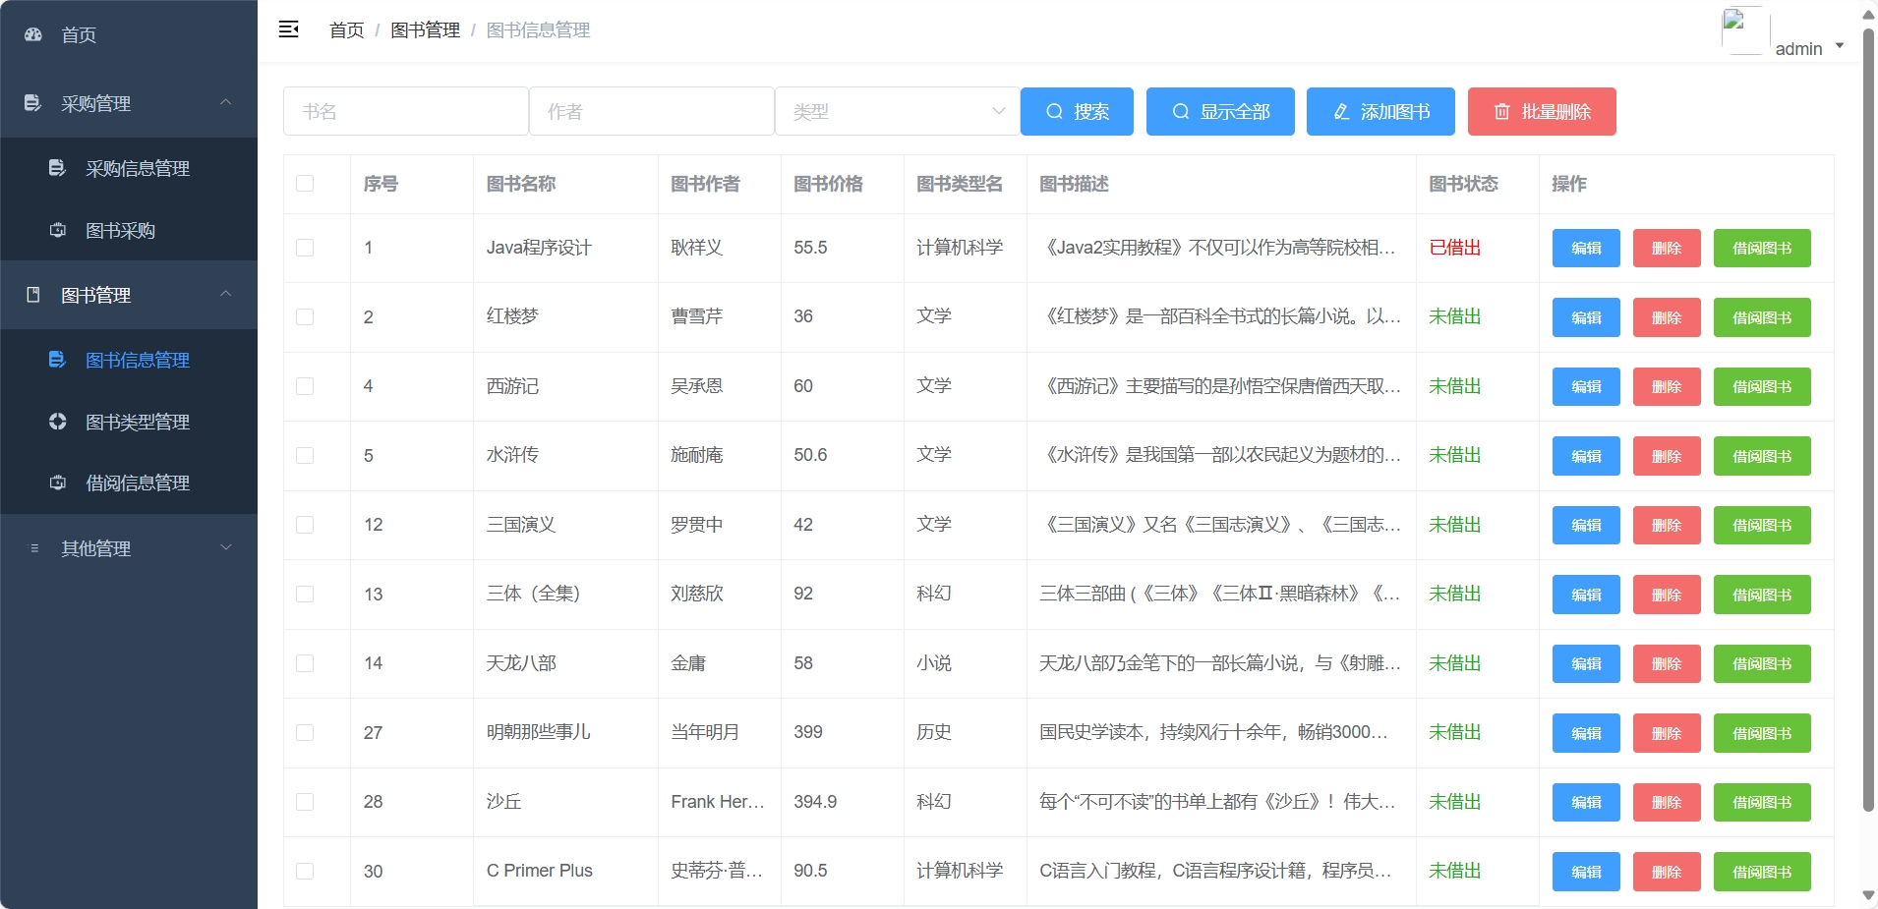Image resolution: width=1878 pixels, height=909 pixels.
Task: Collapse the 图书管理 menu chevron
Action: point(225,294)
